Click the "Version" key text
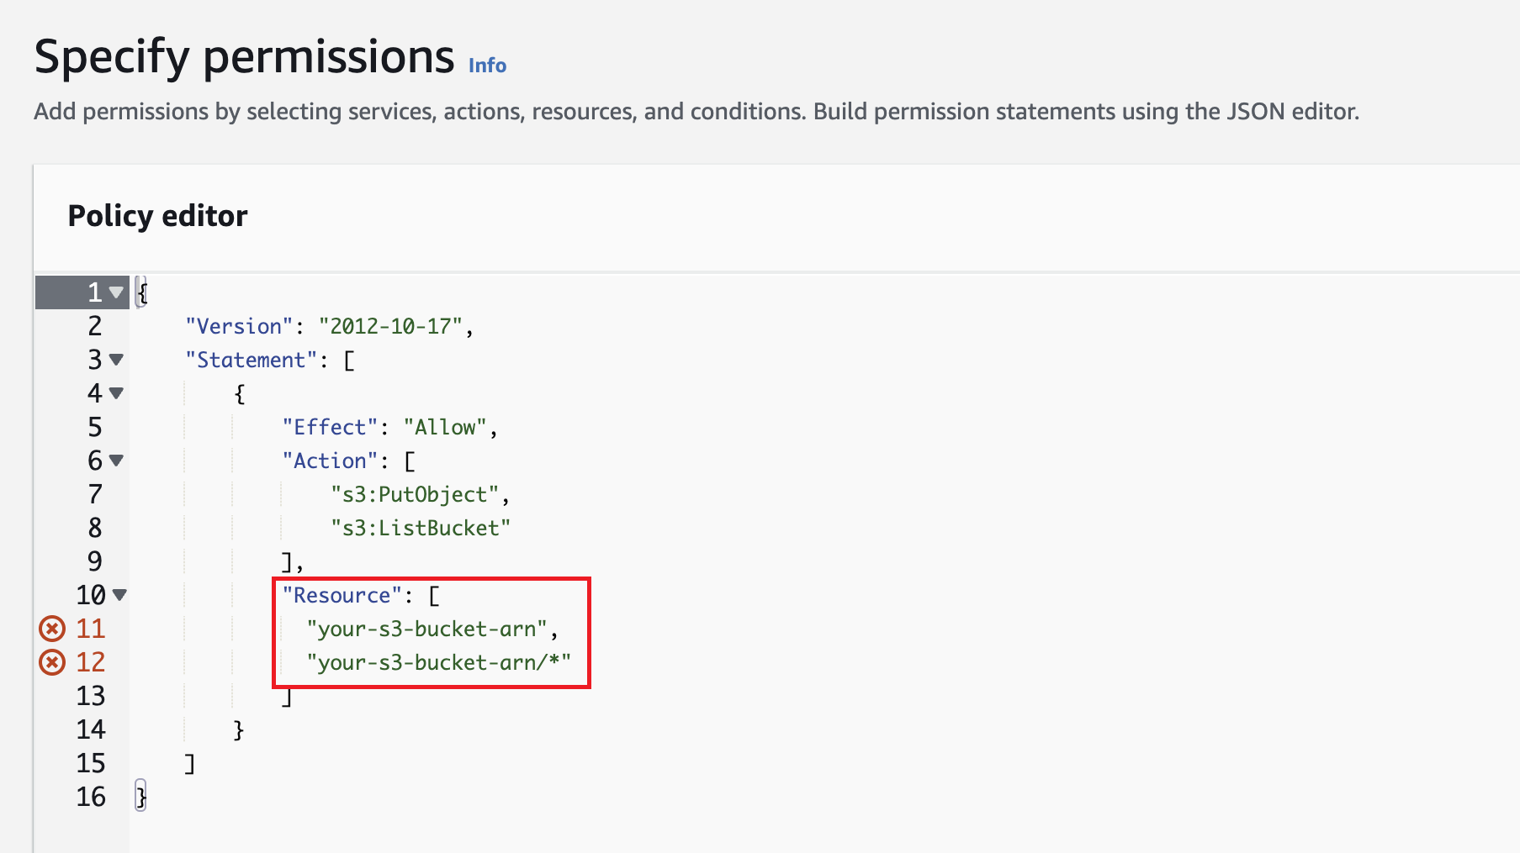 click(238, 326)
